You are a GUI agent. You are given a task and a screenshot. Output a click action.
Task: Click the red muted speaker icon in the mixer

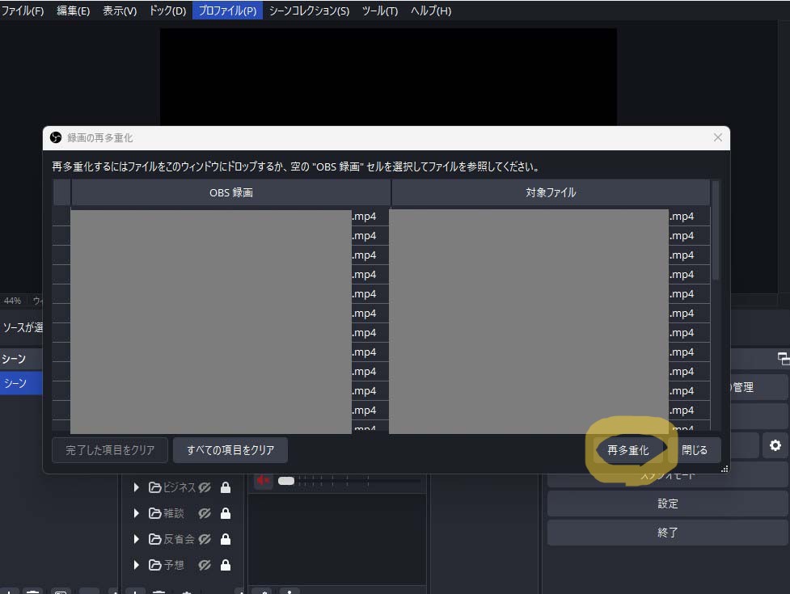(x=263, y=480)
